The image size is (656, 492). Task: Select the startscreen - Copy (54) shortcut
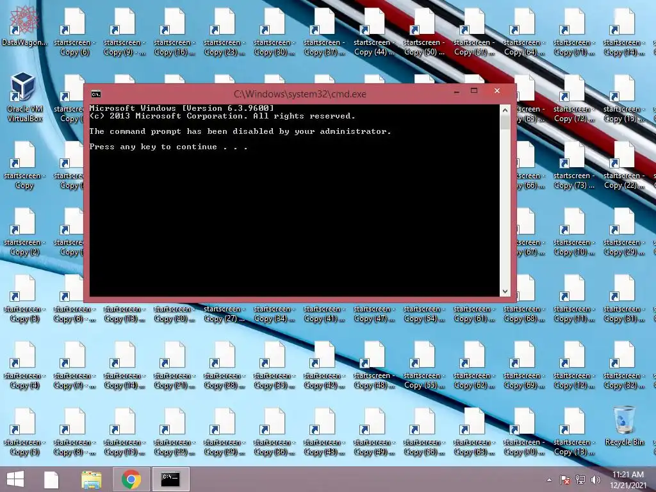pos(424,313)
